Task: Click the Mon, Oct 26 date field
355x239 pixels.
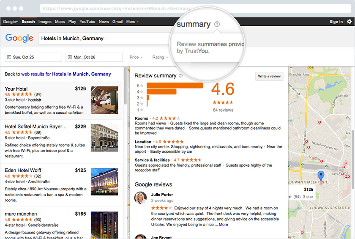Action: 94,57
